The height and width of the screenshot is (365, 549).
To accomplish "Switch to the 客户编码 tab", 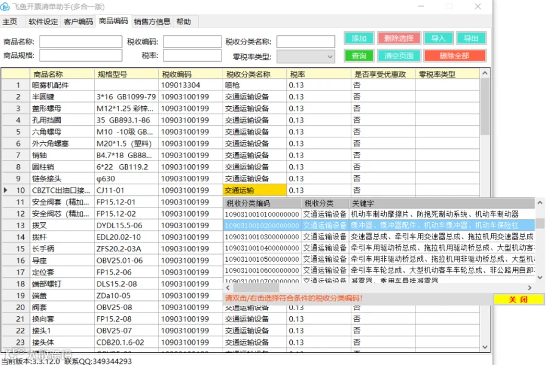I will coord(78,22).
